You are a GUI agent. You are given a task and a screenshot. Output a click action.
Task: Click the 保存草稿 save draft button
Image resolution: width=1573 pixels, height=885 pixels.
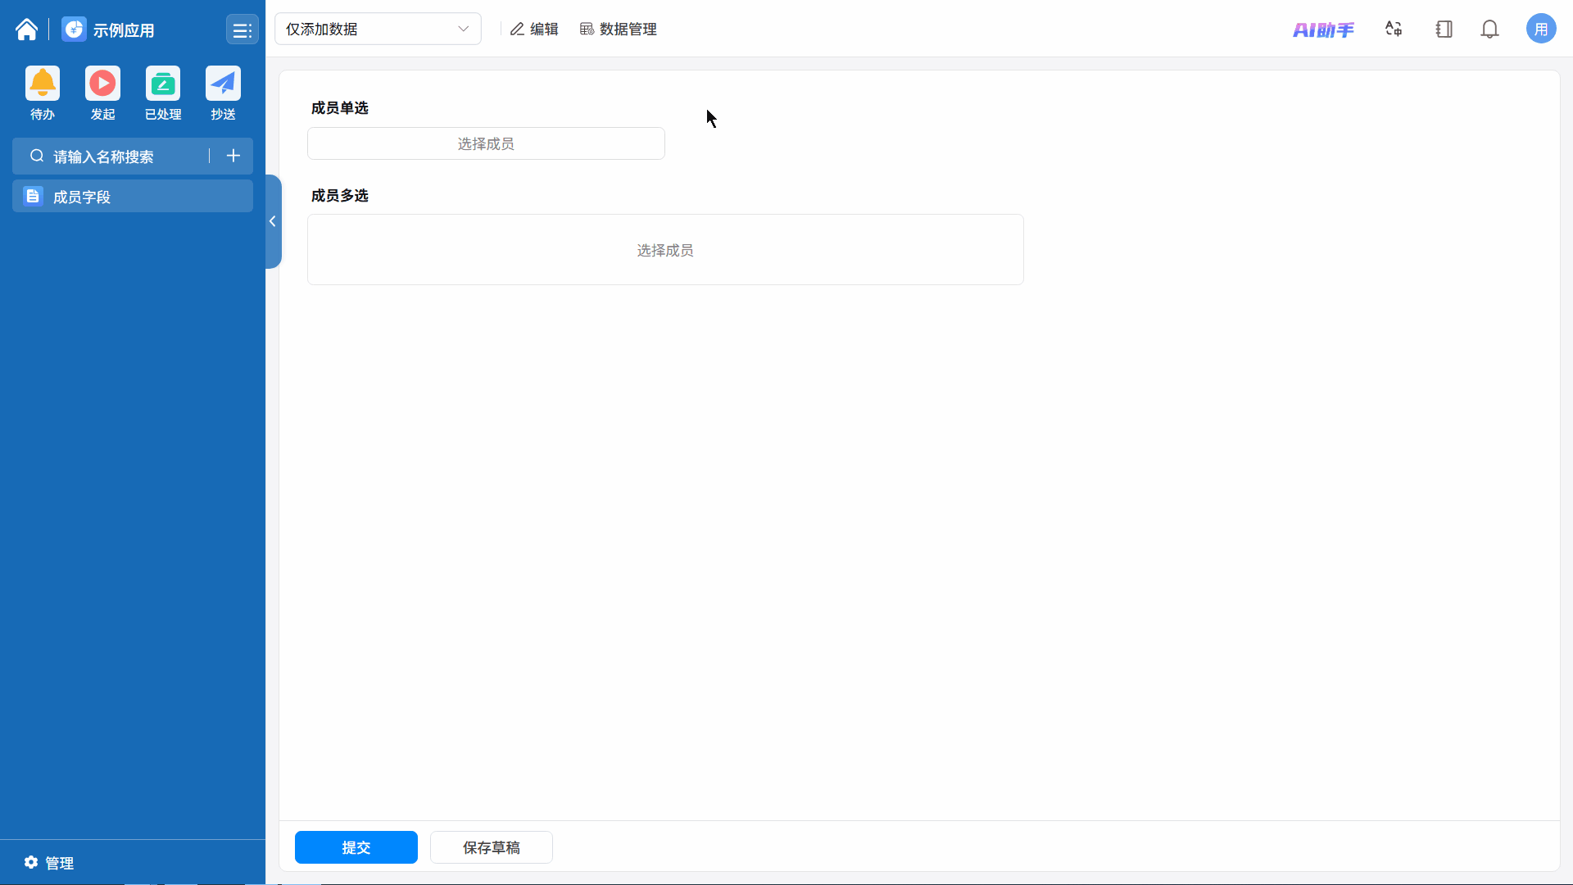(x=492, y=847)
